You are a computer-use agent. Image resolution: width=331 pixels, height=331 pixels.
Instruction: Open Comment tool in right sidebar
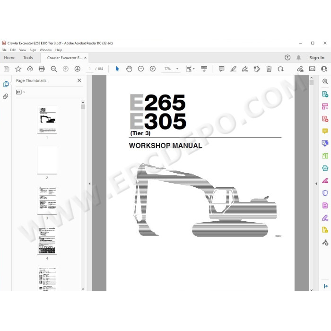click(x=325, y=131)
